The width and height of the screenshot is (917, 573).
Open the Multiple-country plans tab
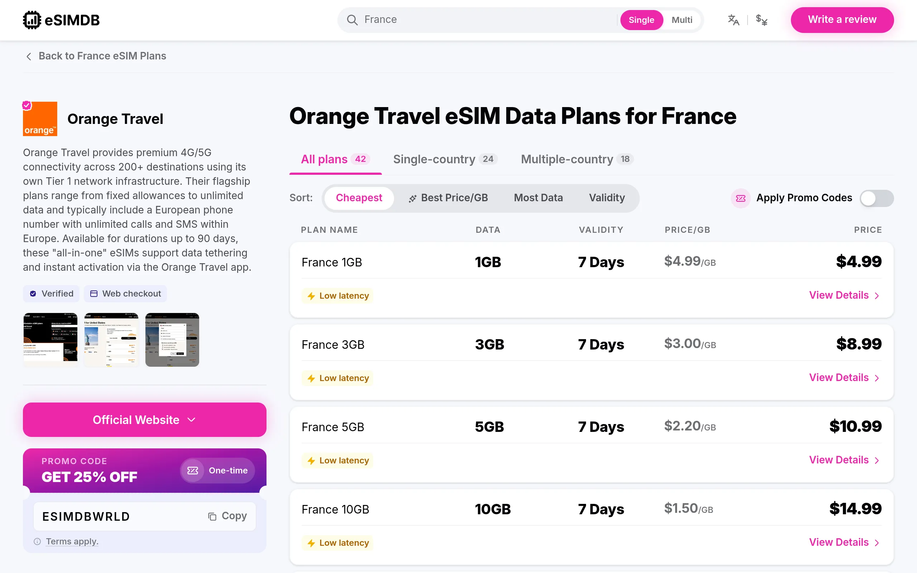(x=577, y=159)
